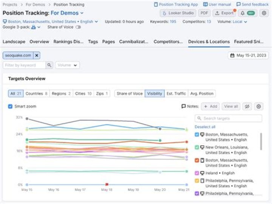Select the Est. Traffic metric tab
This screenshot has height=204, width=272.
coord(176,93)
